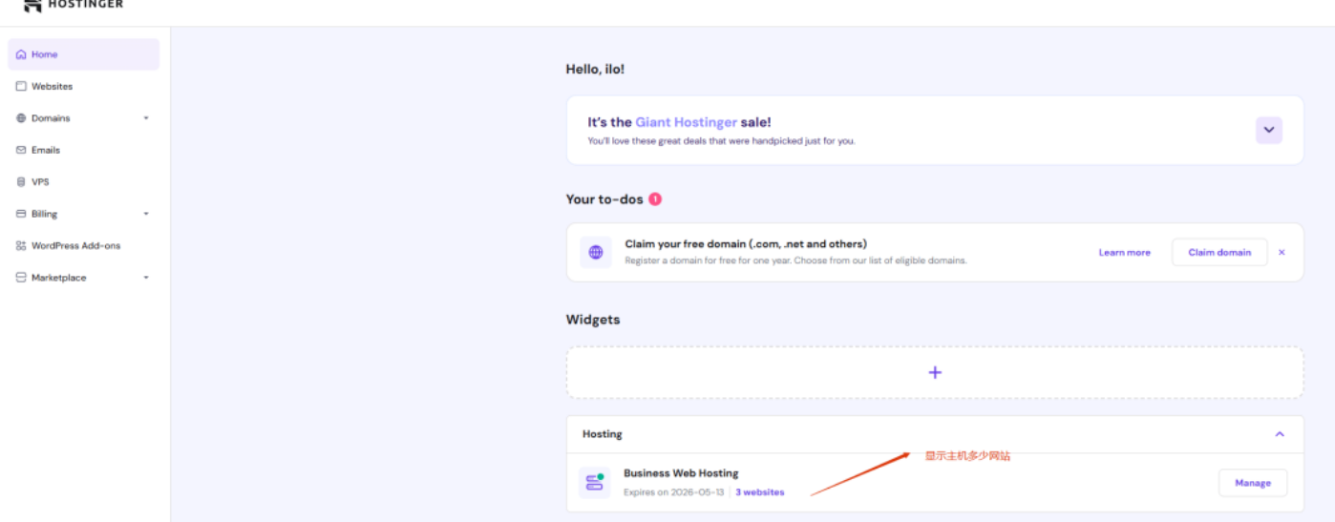Expand the Billing submenu arrow

point(146,214)
